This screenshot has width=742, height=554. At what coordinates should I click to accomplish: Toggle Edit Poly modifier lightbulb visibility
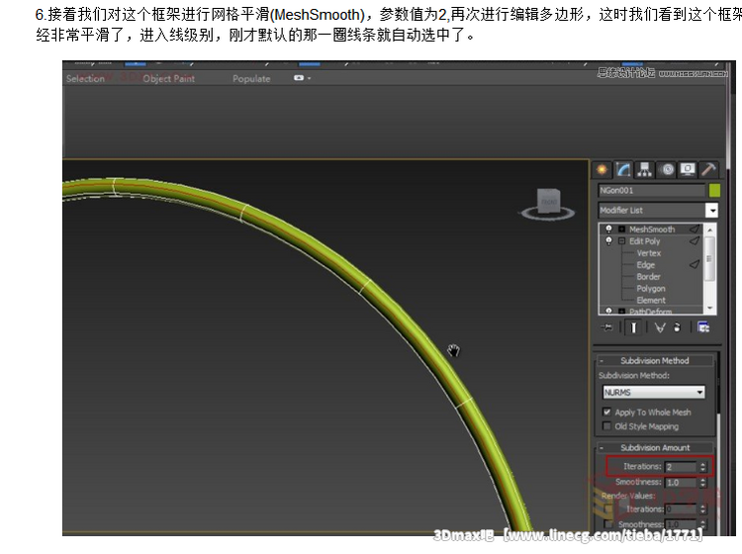pyautogui.click(x=608, y=240)
